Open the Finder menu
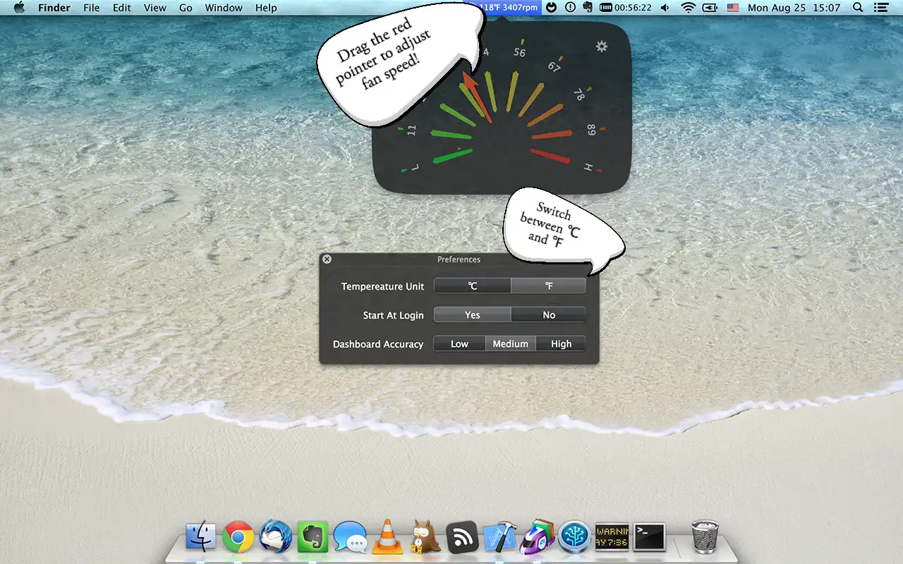 [x=54, y=8]
